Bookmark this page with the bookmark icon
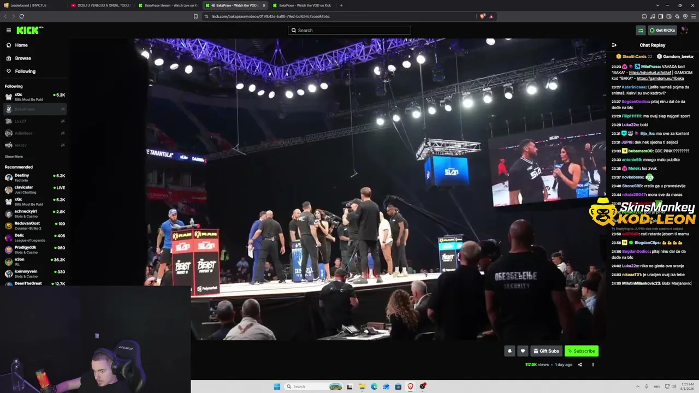 pyautogui.click(x=196, y=16)
